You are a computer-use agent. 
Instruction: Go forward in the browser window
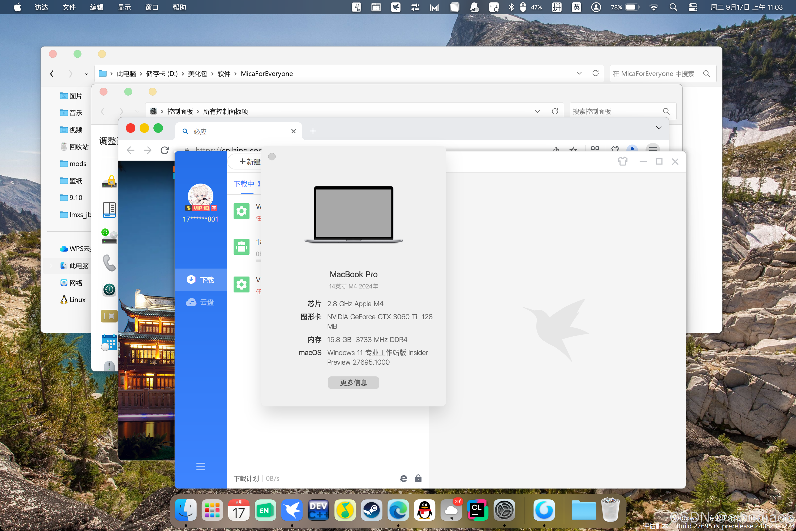click(x=148, y=150)
